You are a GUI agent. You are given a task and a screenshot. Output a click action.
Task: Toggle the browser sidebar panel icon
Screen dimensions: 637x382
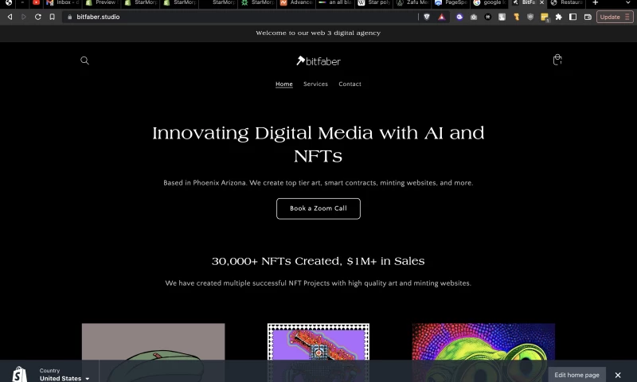[573, 17]
